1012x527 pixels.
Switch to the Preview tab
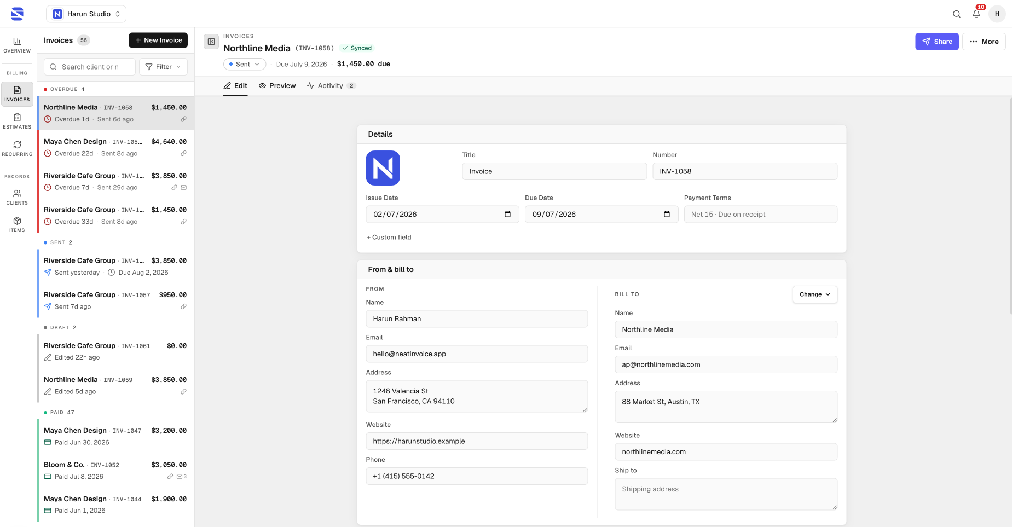tap(277, 86)
